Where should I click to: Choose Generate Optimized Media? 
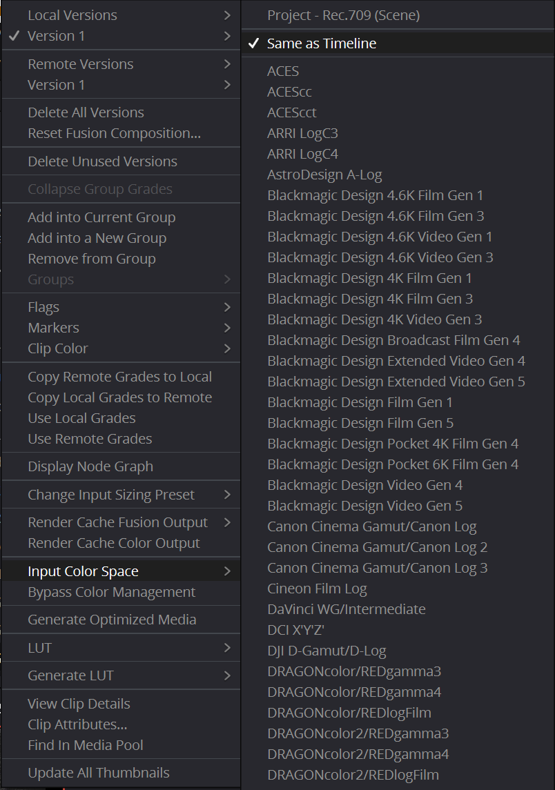(x=121, y=619)
